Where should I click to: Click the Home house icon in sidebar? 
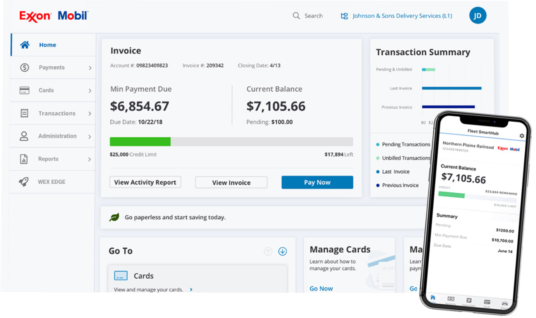point(25,45)
